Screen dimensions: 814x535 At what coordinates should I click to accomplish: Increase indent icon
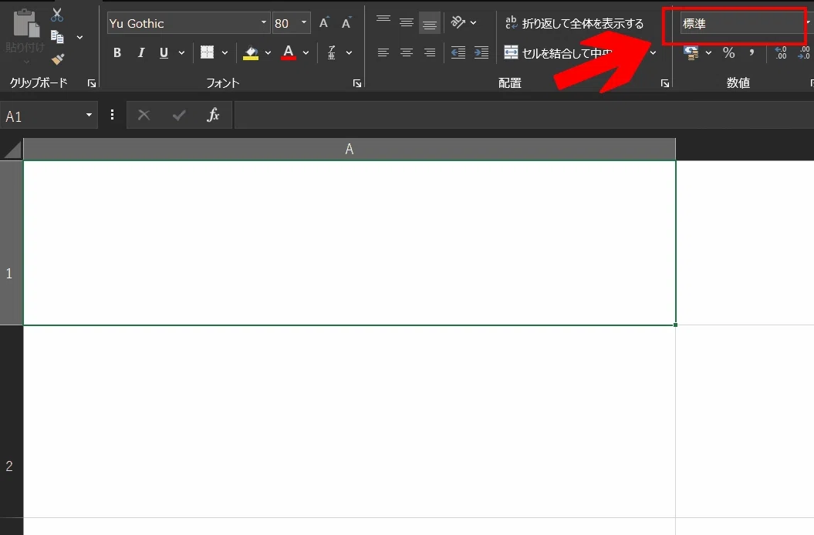click(481, 52)
